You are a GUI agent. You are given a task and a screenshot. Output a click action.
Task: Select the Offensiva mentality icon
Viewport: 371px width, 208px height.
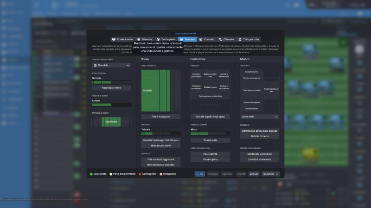point(220,39)
